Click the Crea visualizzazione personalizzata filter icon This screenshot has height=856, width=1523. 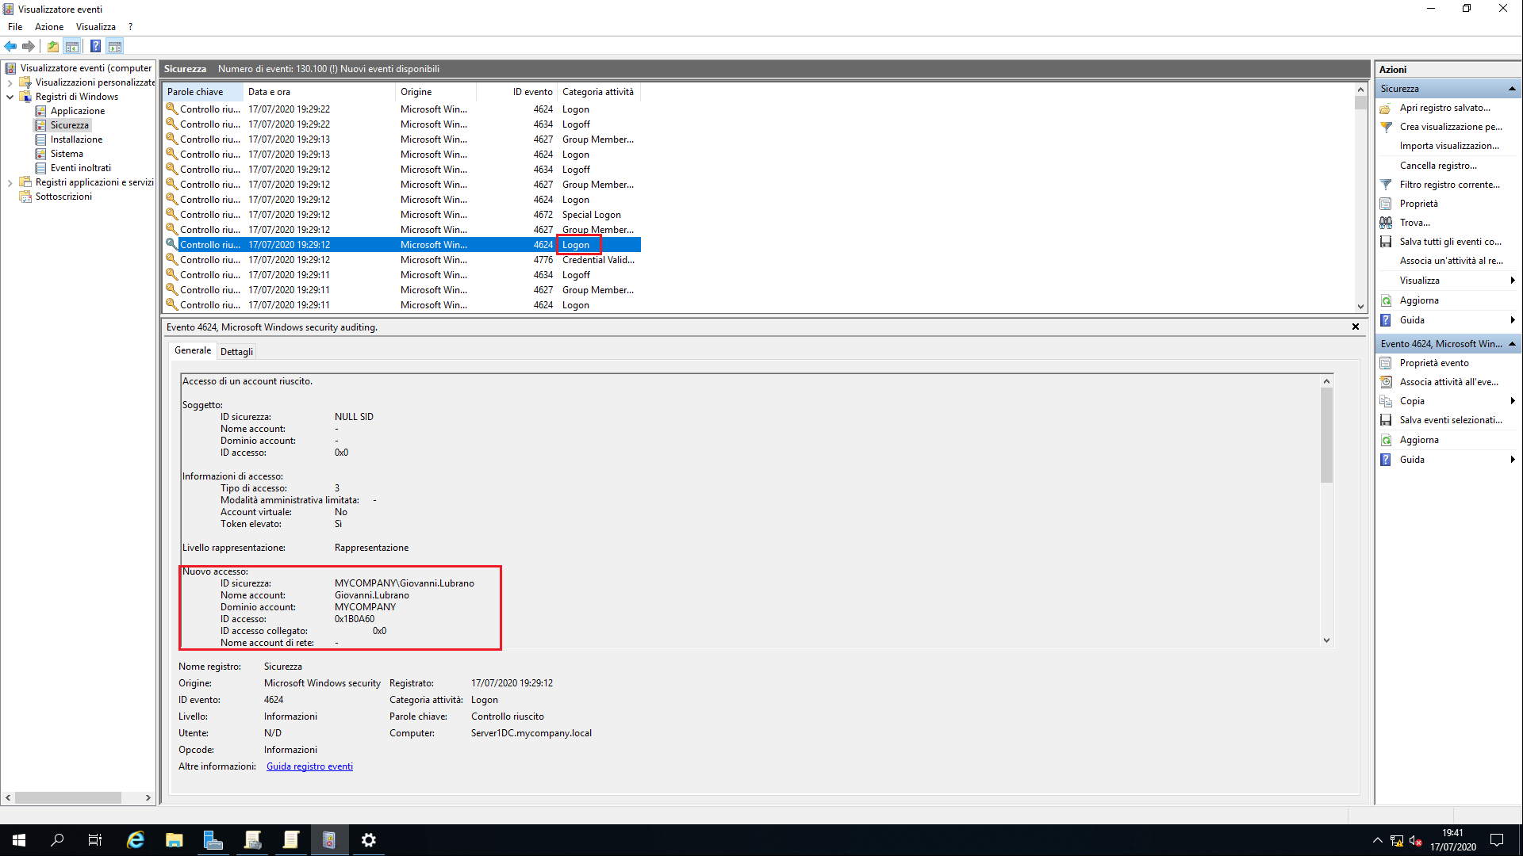(1386, 126)
